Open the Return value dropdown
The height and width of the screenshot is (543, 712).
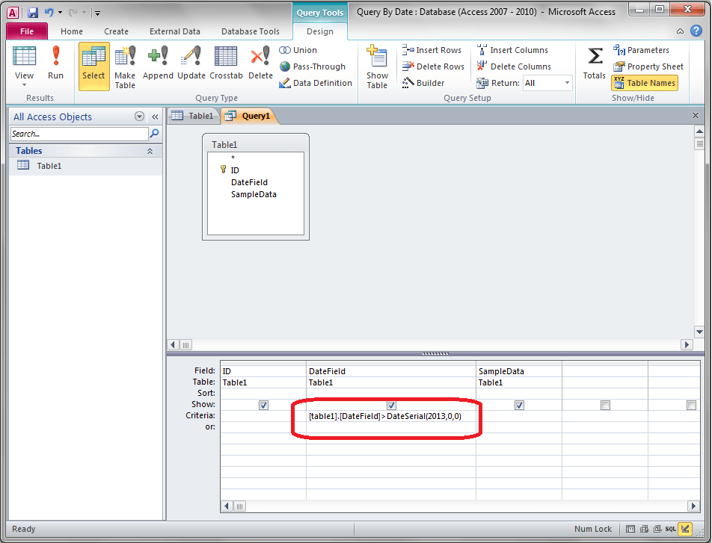(x=567, y=83)
